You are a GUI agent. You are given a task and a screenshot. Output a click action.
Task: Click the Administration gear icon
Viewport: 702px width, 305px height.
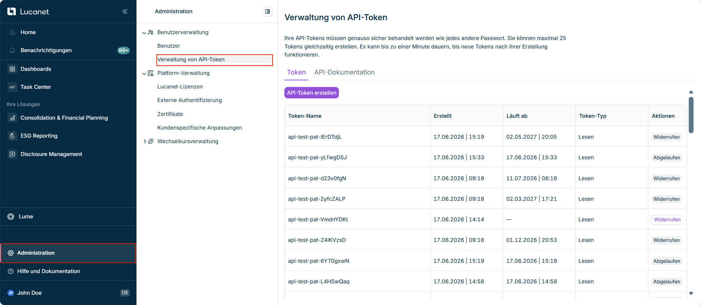tap(11, 253)
